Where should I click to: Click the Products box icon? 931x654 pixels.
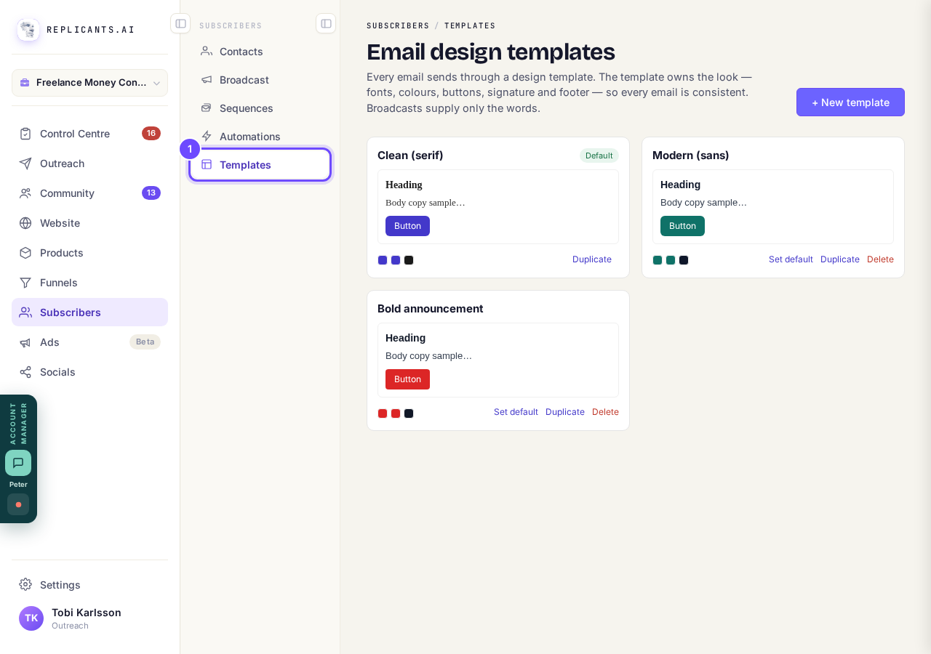(x=25, y=253)
